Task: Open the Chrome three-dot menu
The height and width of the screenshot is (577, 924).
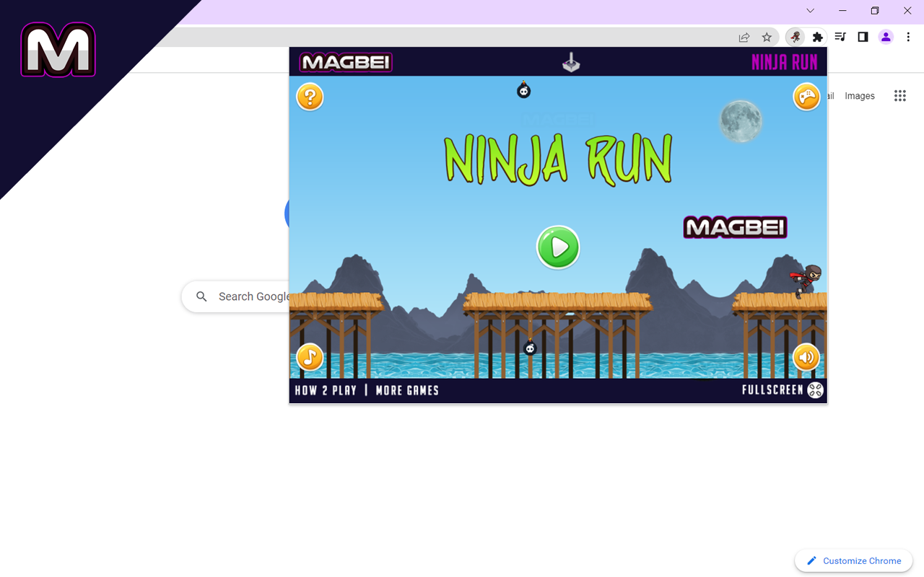Action: (908, 37)
